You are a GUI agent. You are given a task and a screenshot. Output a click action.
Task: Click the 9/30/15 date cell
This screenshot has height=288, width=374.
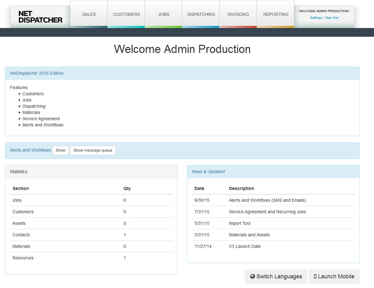pos(202,200)
